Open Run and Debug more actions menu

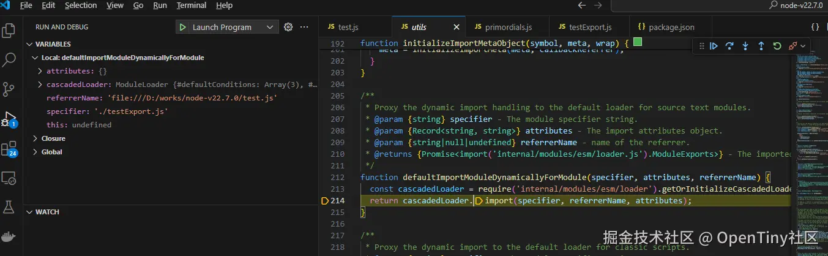pos(305,27)
